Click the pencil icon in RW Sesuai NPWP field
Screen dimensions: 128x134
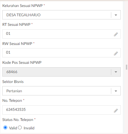116,53
